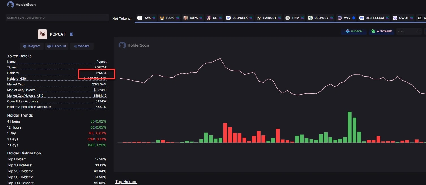This screenshot has width=426, height=185.
Task: Copy the POPCAT token address
Action: pyautogui.click(x=72, y=34)
